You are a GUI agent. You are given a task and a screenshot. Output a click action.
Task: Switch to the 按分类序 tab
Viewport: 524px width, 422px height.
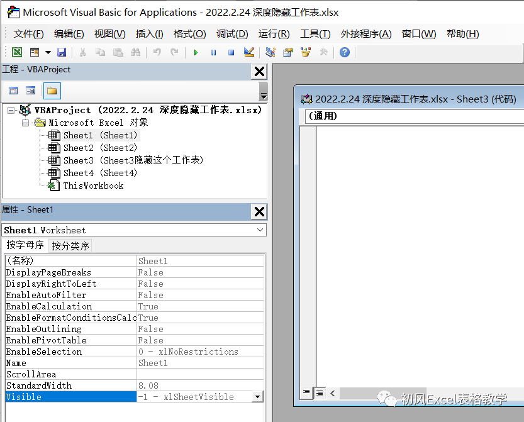[70, 246]
